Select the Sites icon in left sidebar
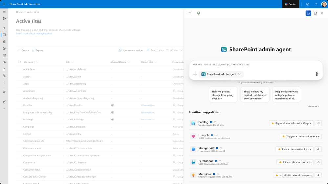 click(x=4, y=35)
